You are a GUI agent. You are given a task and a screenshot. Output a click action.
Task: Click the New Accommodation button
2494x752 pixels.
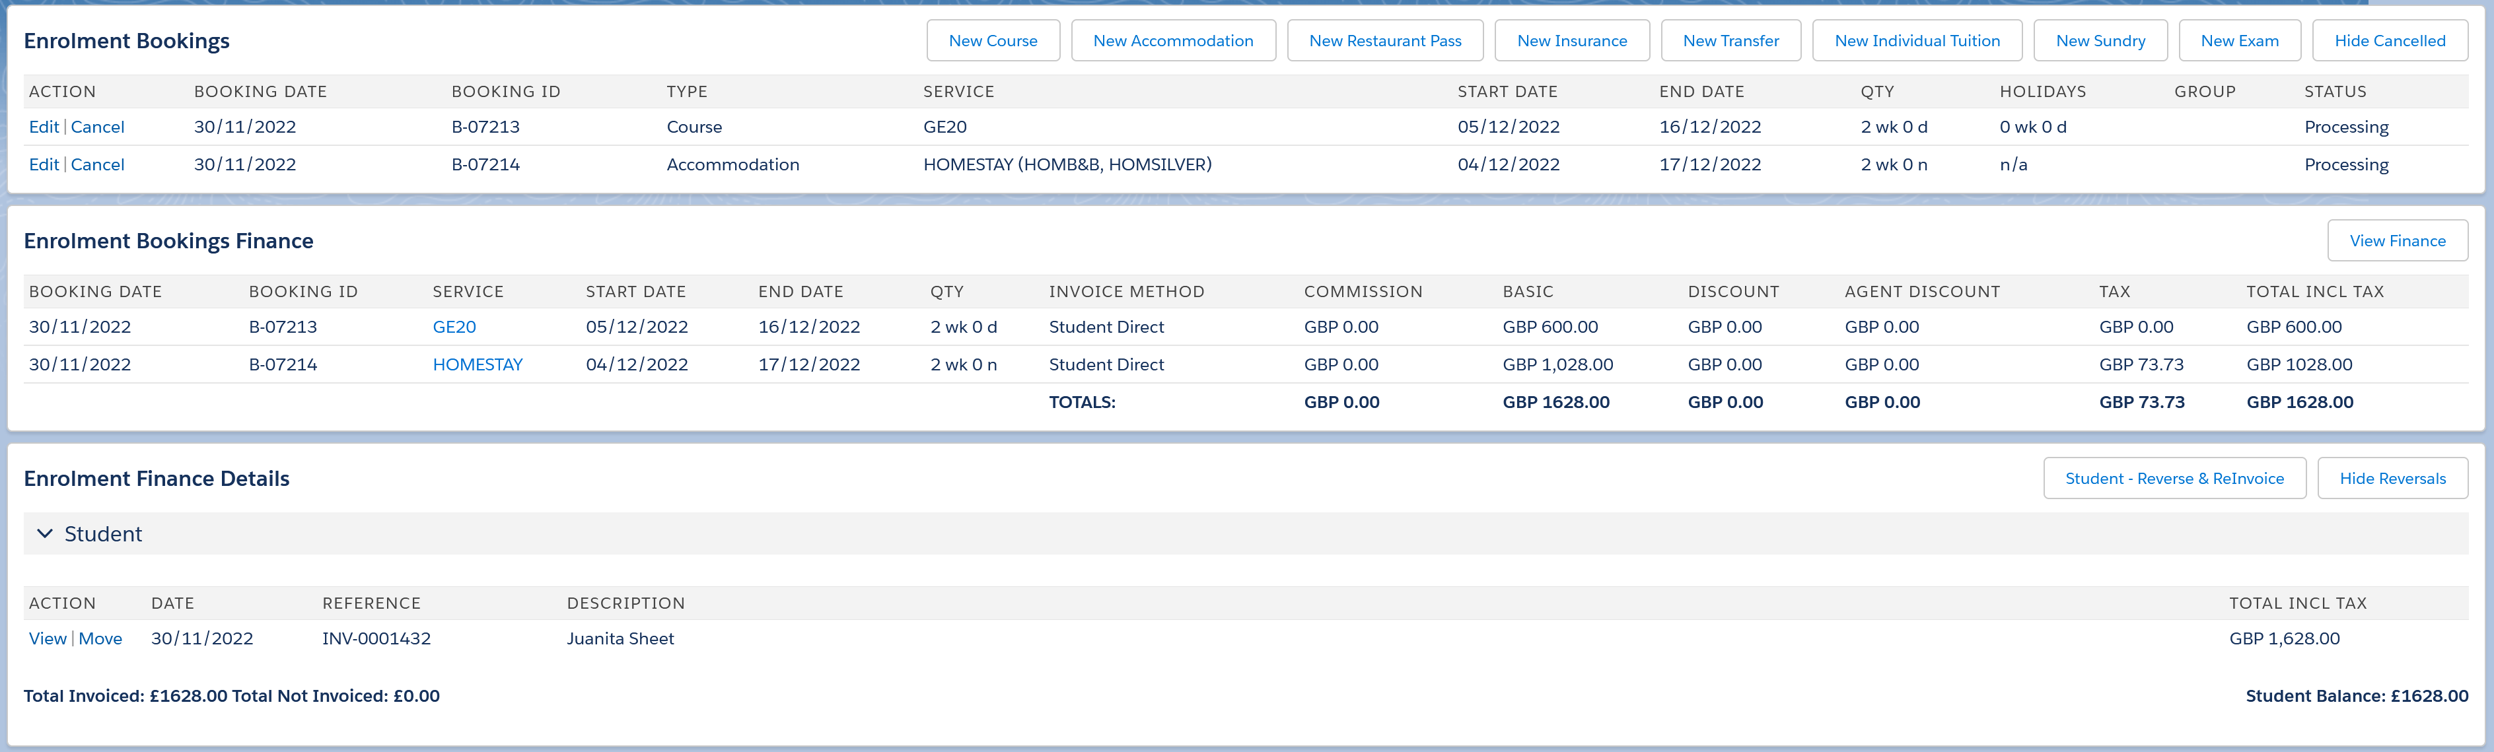tap(1172, 41)
